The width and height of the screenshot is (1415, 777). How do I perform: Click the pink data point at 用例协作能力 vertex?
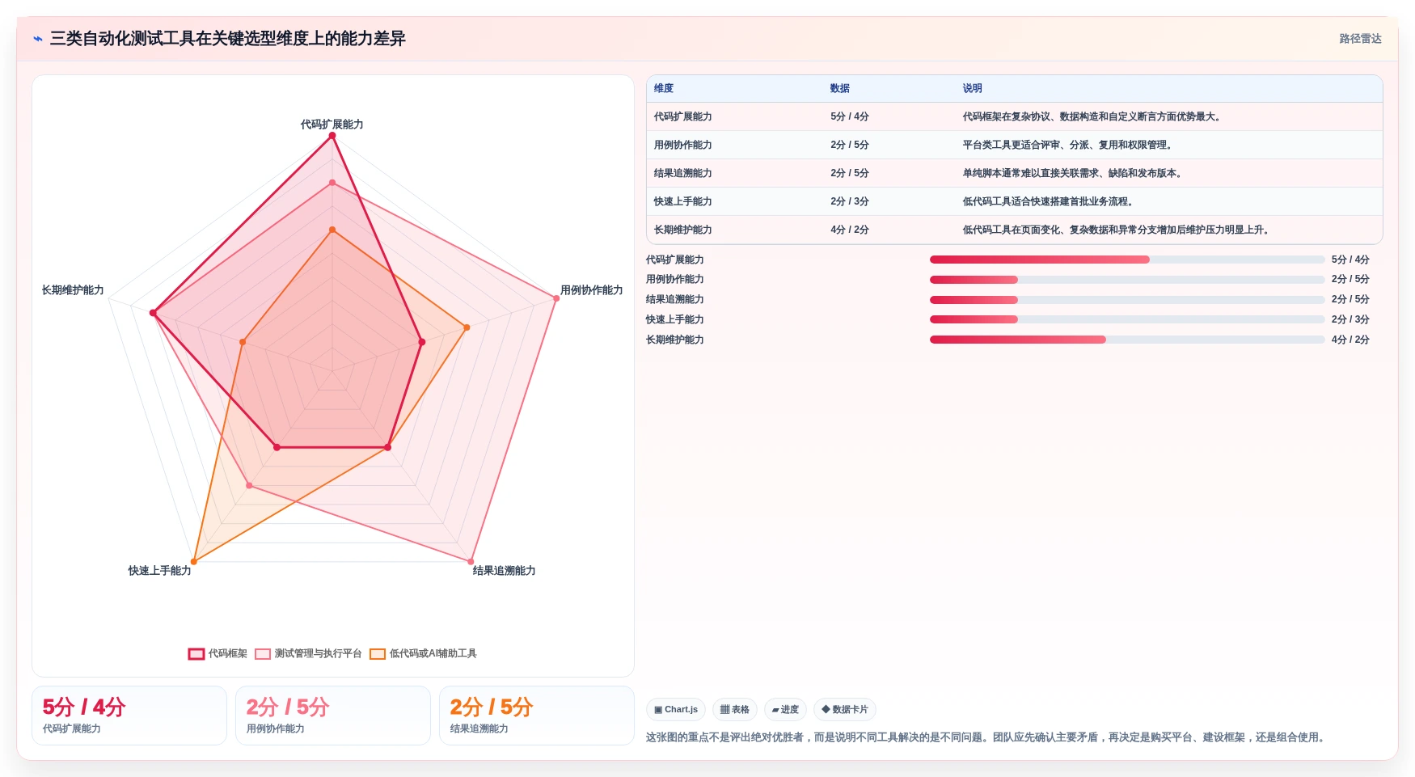pyautogui.click(x=556, y=298)
